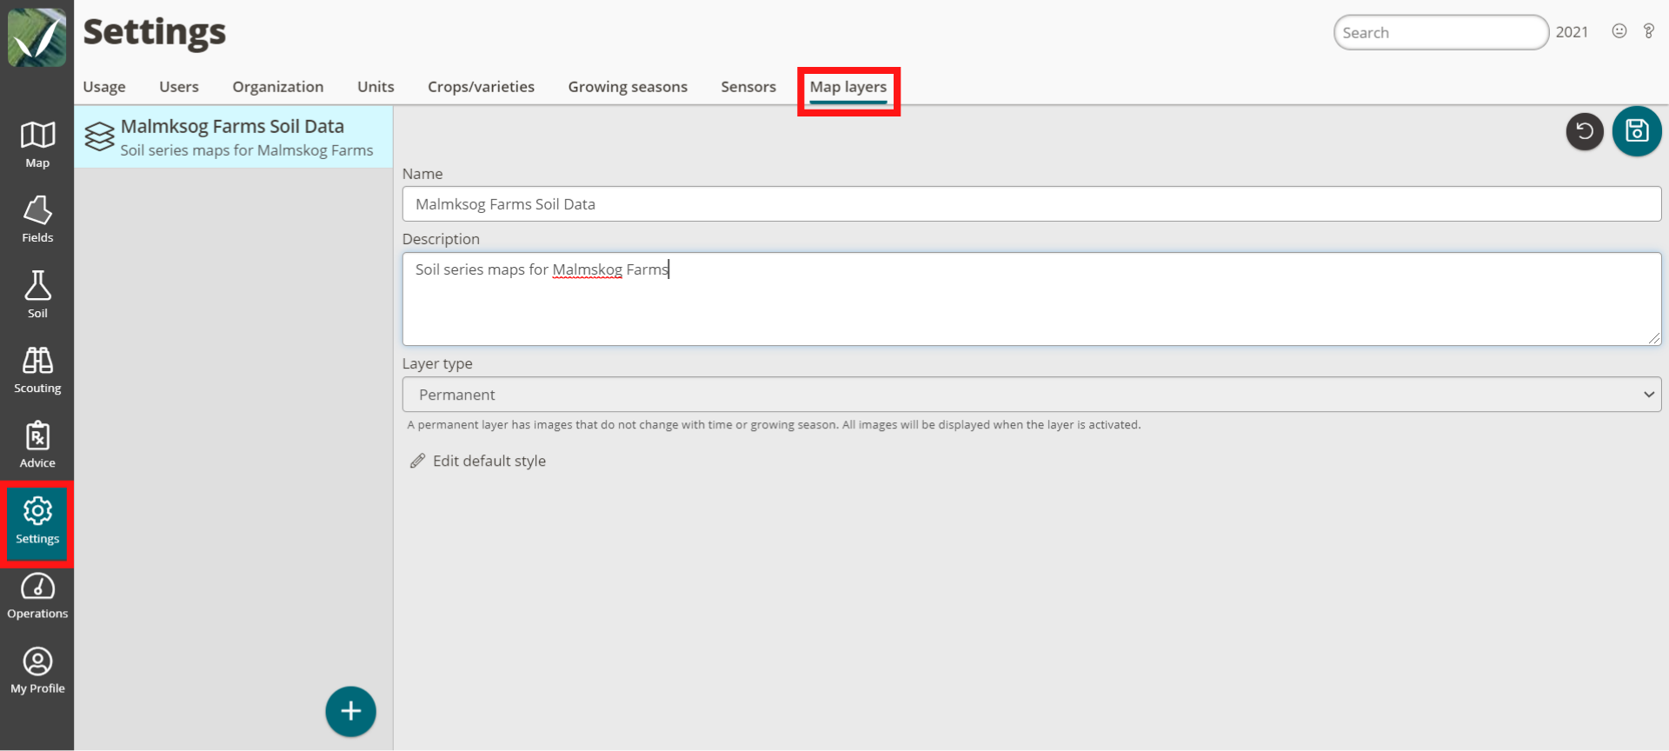Open the Soil section in sidebar
Screen dimensions: 1669x751
tap(37, 295)
